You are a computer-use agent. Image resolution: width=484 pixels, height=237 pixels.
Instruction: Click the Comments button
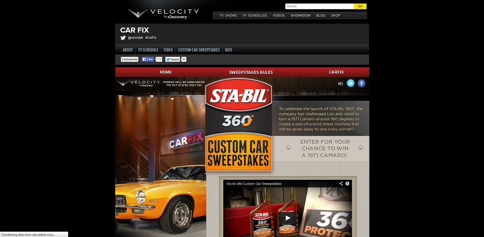point(129,59)
